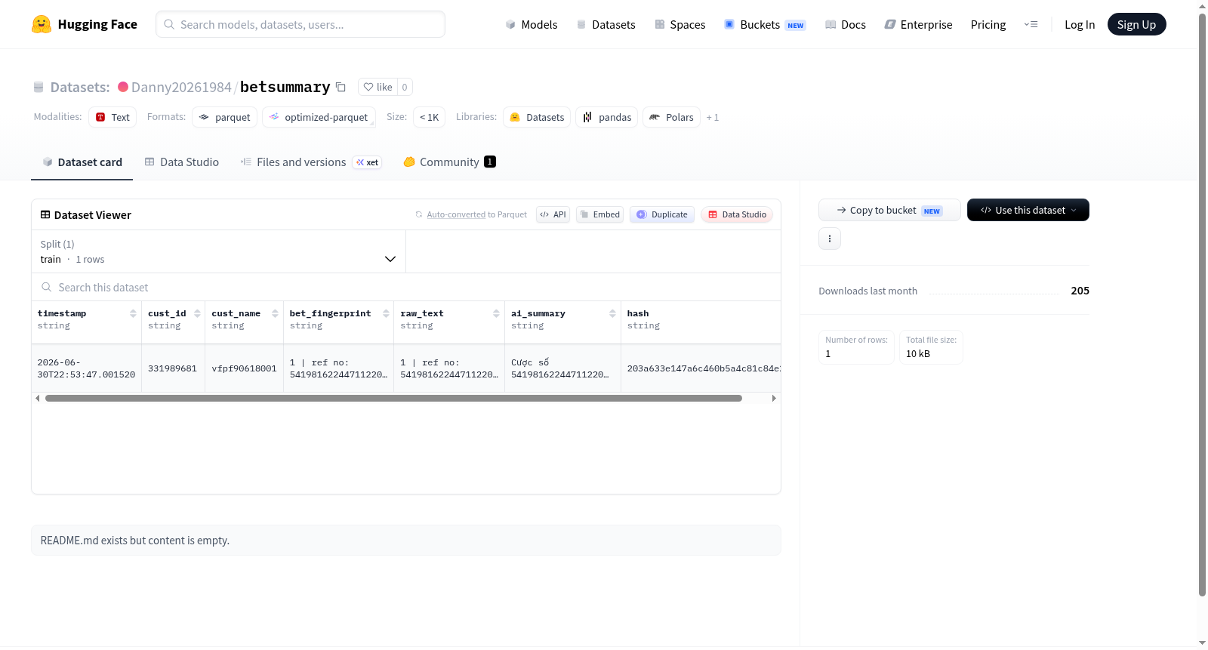Viewport: 1208px width, 650px height.
Task: Click the right arrow of table scrollbar
Action: [x=774, y=398]
